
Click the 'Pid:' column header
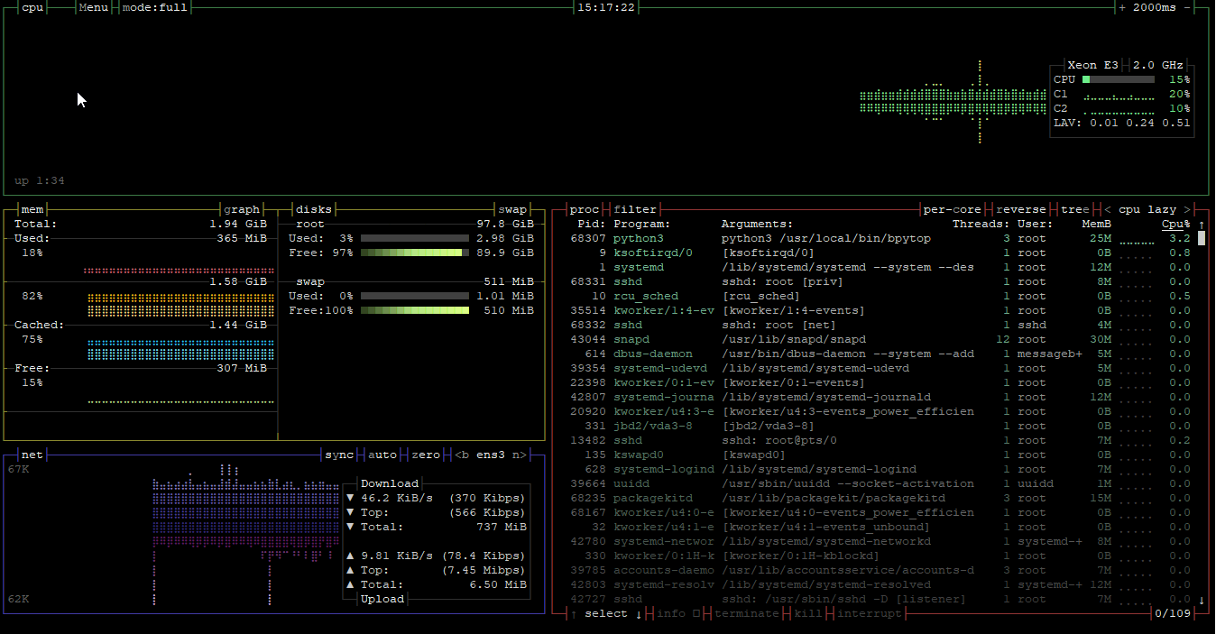(592, 224)
